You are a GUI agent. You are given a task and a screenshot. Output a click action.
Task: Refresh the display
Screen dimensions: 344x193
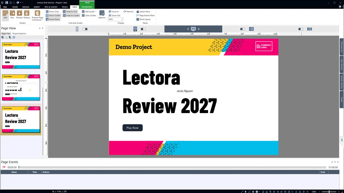tap(128, 12)
